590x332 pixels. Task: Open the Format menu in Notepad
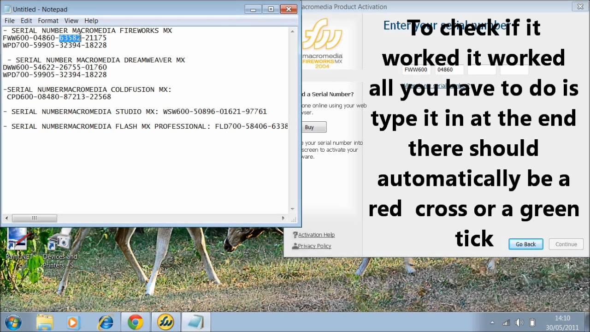48,21
